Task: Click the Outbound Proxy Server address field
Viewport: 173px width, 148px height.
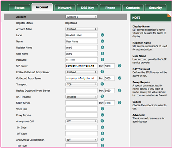Action: pyautogui.click(x=81, y=78)
